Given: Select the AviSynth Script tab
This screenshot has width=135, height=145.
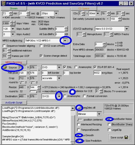Looking at the screenshot, I should (x=14, y=103).
